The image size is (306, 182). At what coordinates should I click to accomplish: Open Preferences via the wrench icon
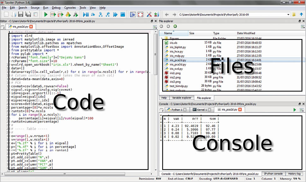click(149, 14)
